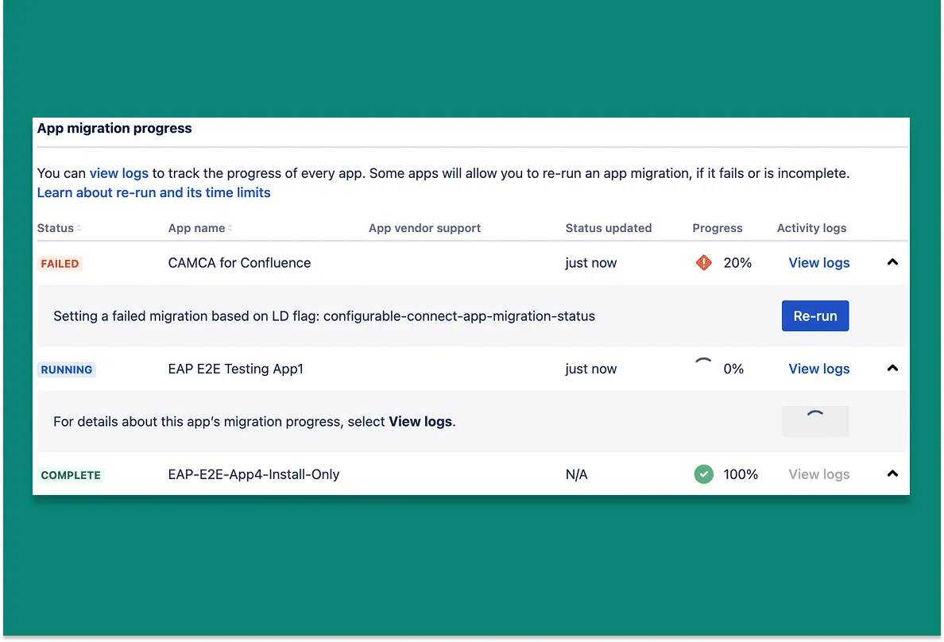Re-run the failed CAMCA migration
Image resolution: width=944 pixels, height=642 pixels.
coord(815,315)
